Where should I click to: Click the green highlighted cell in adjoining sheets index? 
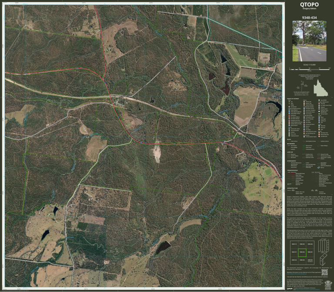pyautogui.click(x=302, y=252)
